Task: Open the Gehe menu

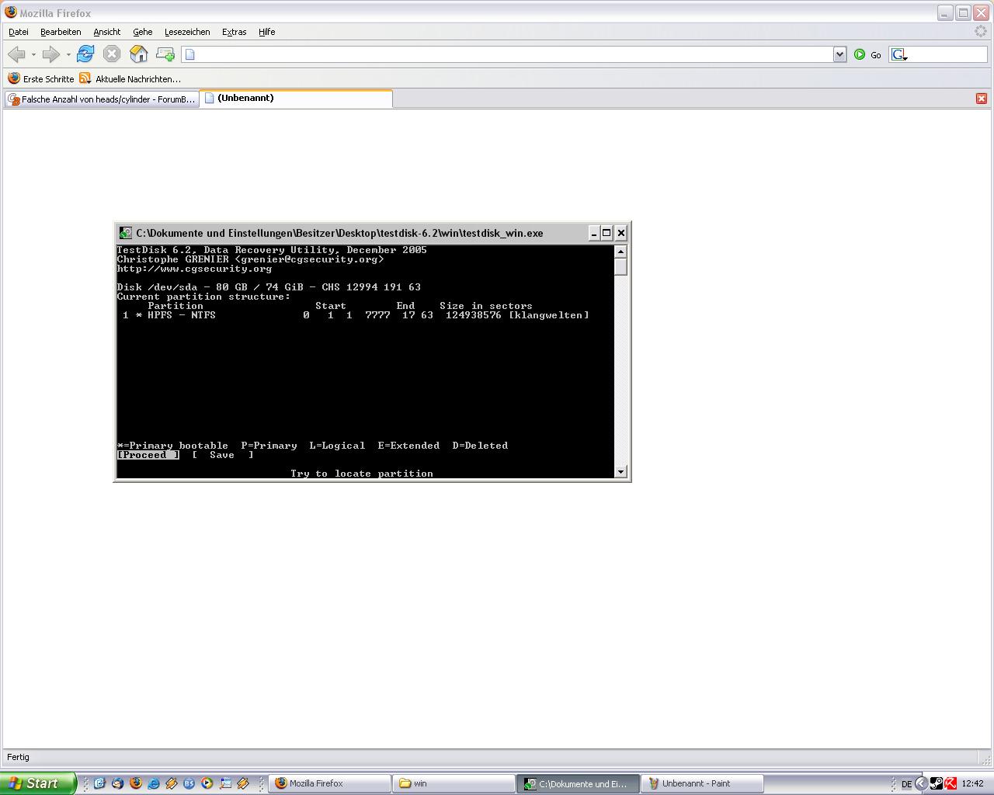Action: pyautogui.click(x=142, y=32)
